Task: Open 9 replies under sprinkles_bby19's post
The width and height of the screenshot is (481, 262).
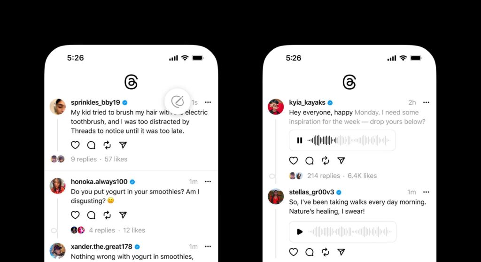Action: point(84,159)
